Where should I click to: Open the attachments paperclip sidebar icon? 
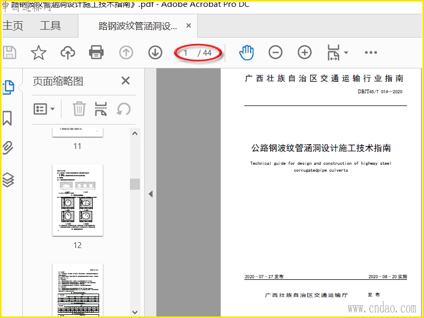click(8, 148)
